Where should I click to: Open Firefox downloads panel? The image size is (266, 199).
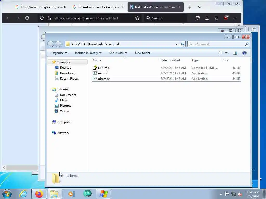[x=207, y=18]
